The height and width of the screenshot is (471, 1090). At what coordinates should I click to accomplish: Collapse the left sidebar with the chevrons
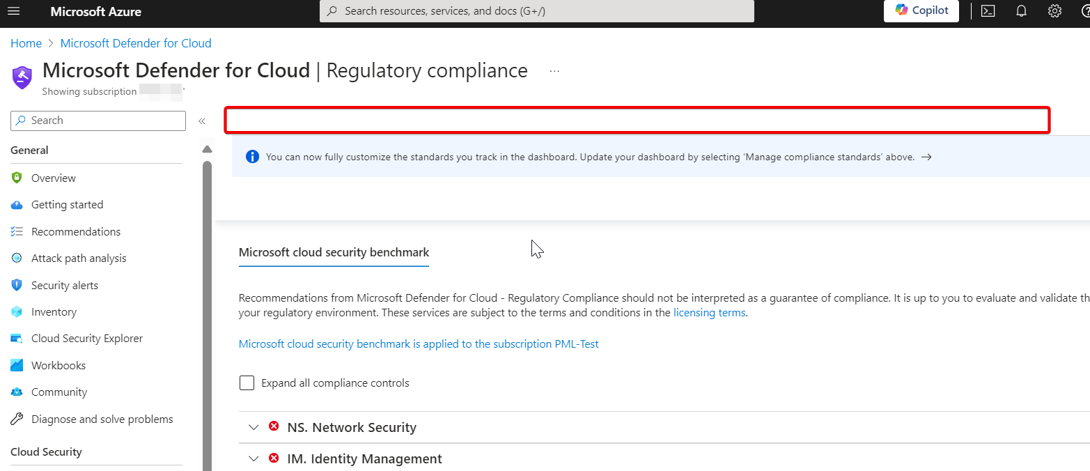(x=201, y=120)
